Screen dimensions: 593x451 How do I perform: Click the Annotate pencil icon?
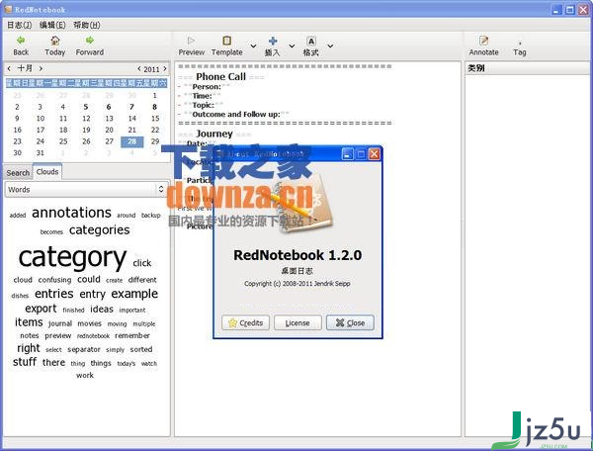click(x=483, y=41)
